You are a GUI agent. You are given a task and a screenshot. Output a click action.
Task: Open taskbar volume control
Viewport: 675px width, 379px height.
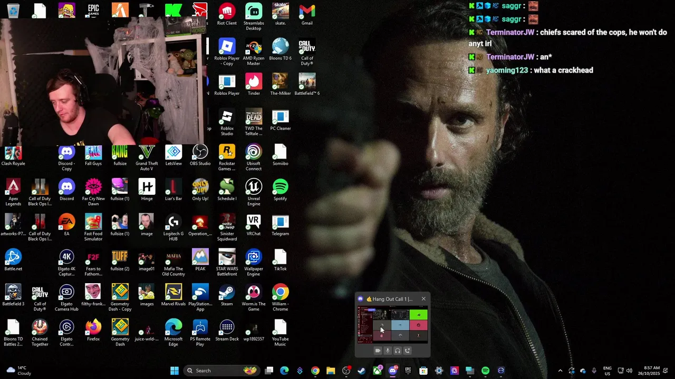point(629,371)
